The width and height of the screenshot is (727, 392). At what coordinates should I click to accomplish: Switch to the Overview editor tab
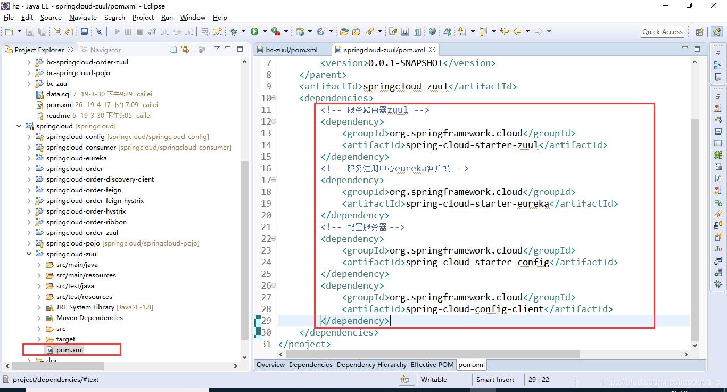coord(271,365)
